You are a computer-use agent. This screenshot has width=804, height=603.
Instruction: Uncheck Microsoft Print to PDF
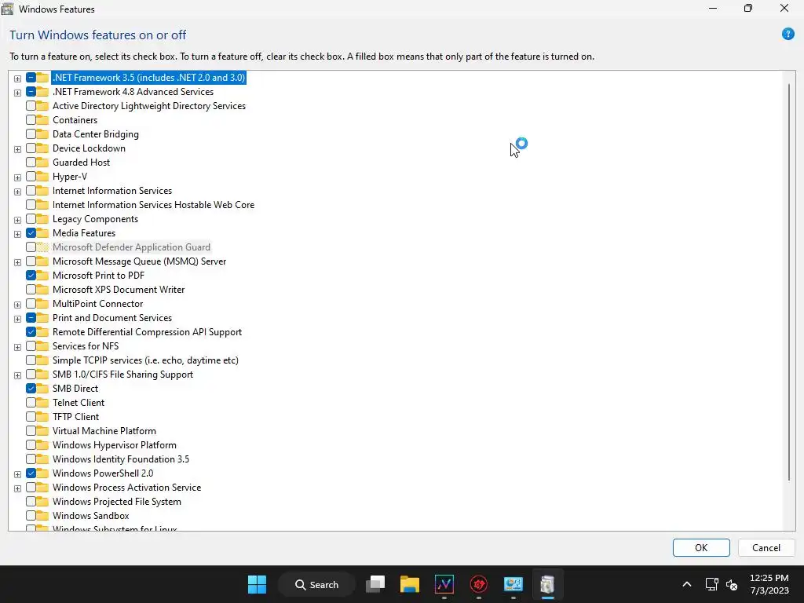pyautogui.click(x=31, y=276)
